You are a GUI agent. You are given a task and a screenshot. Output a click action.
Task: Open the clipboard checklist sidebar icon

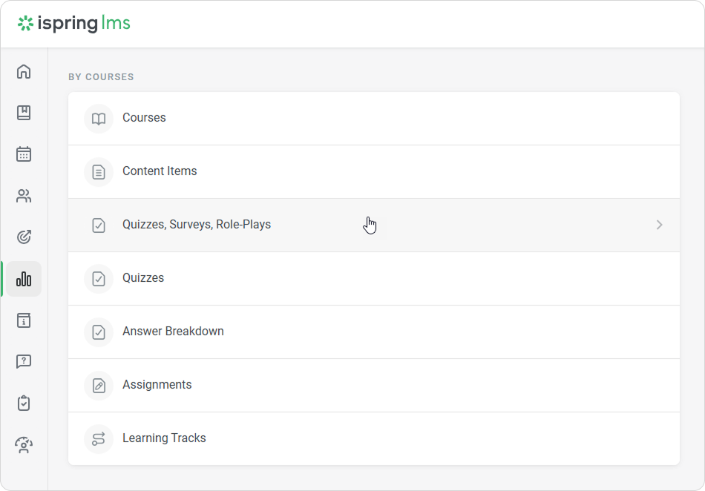24,403
